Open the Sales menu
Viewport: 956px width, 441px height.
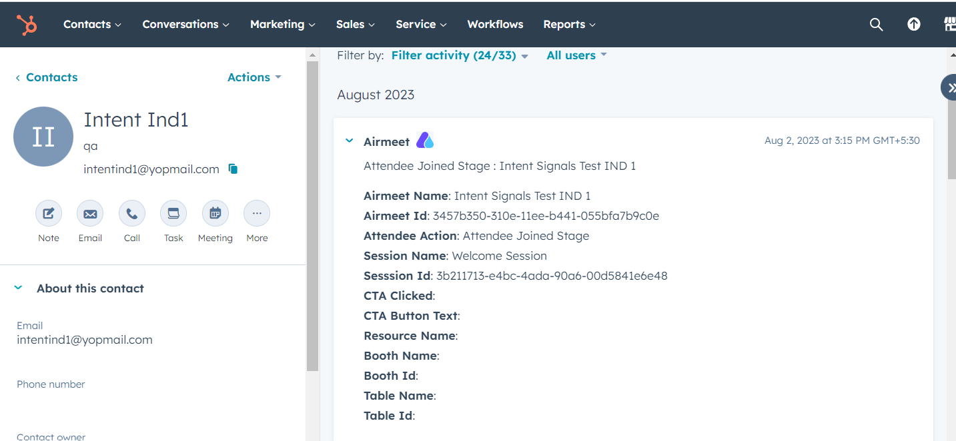[356, 25]
